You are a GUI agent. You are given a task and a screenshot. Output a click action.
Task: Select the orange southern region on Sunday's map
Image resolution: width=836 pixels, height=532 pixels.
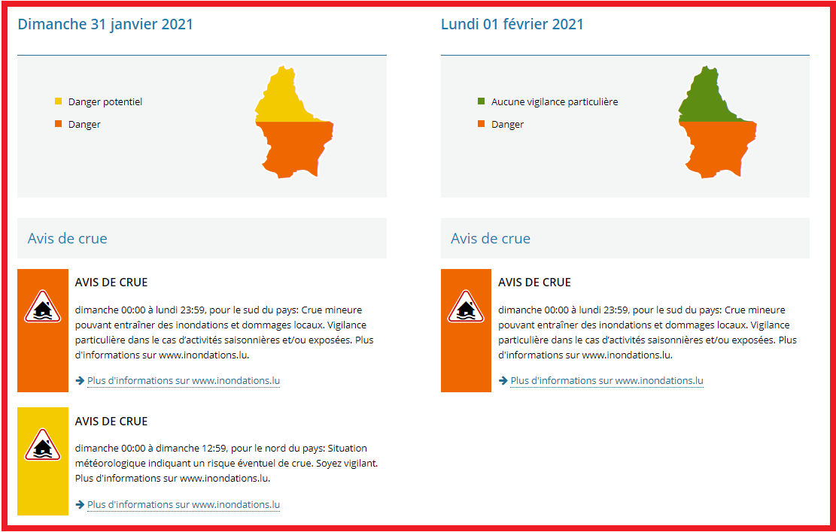point(293,147)
